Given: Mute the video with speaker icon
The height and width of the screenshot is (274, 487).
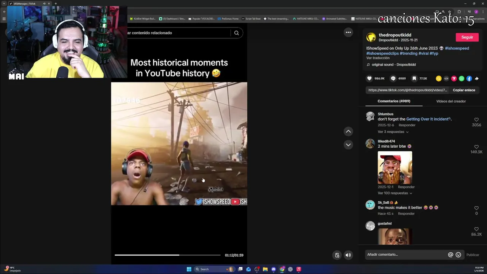Looking at the screenshot, I should [x=348, y=255].
